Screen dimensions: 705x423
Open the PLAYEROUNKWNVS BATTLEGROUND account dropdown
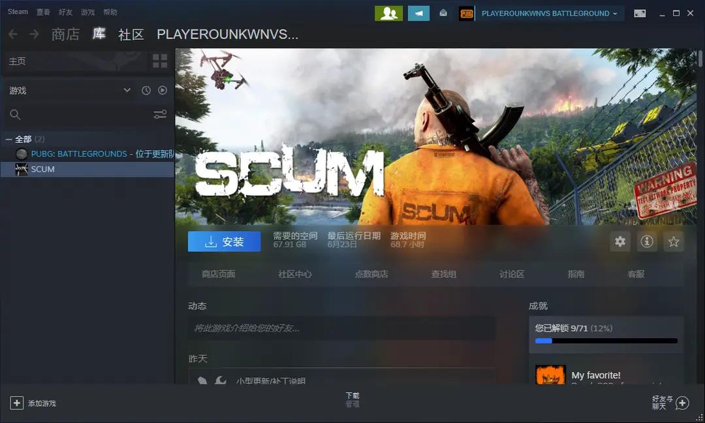pyautogui.click(x=550, y=14)
